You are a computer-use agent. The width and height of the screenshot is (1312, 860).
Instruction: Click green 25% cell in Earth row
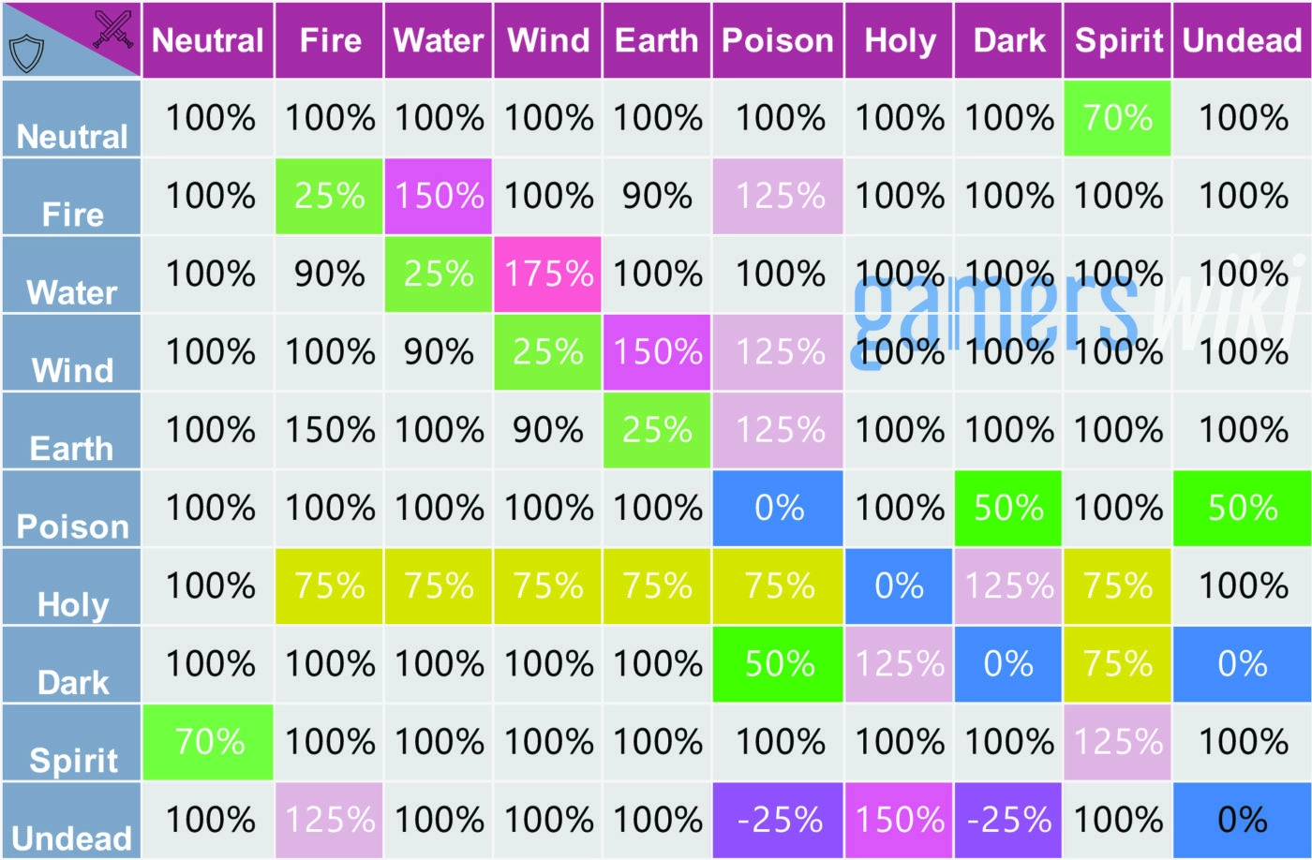pos(657,430)
